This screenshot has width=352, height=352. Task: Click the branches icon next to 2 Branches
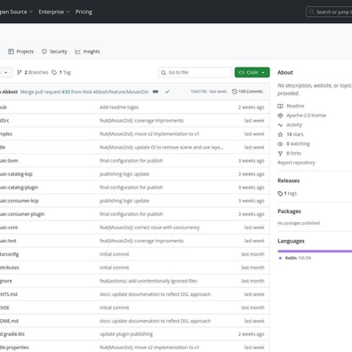click(x=20, y=72)
